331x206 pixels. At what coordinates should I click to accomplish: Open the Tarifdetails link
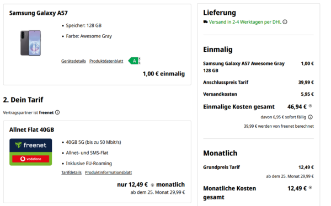(x=71, y=172)
